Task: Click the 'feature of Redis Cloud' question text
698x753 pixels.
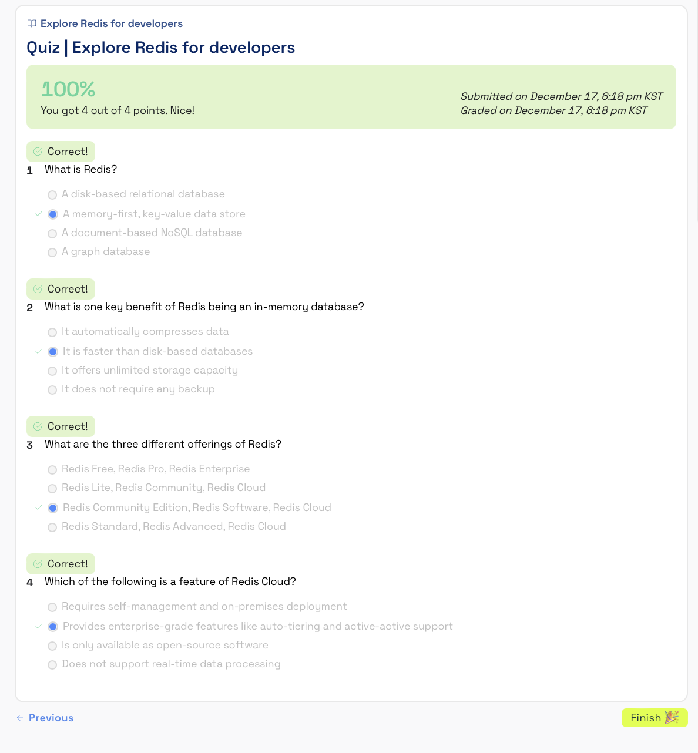Action: 170,581
